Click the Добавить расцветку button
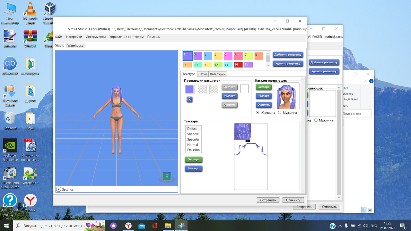 [288, 55]
